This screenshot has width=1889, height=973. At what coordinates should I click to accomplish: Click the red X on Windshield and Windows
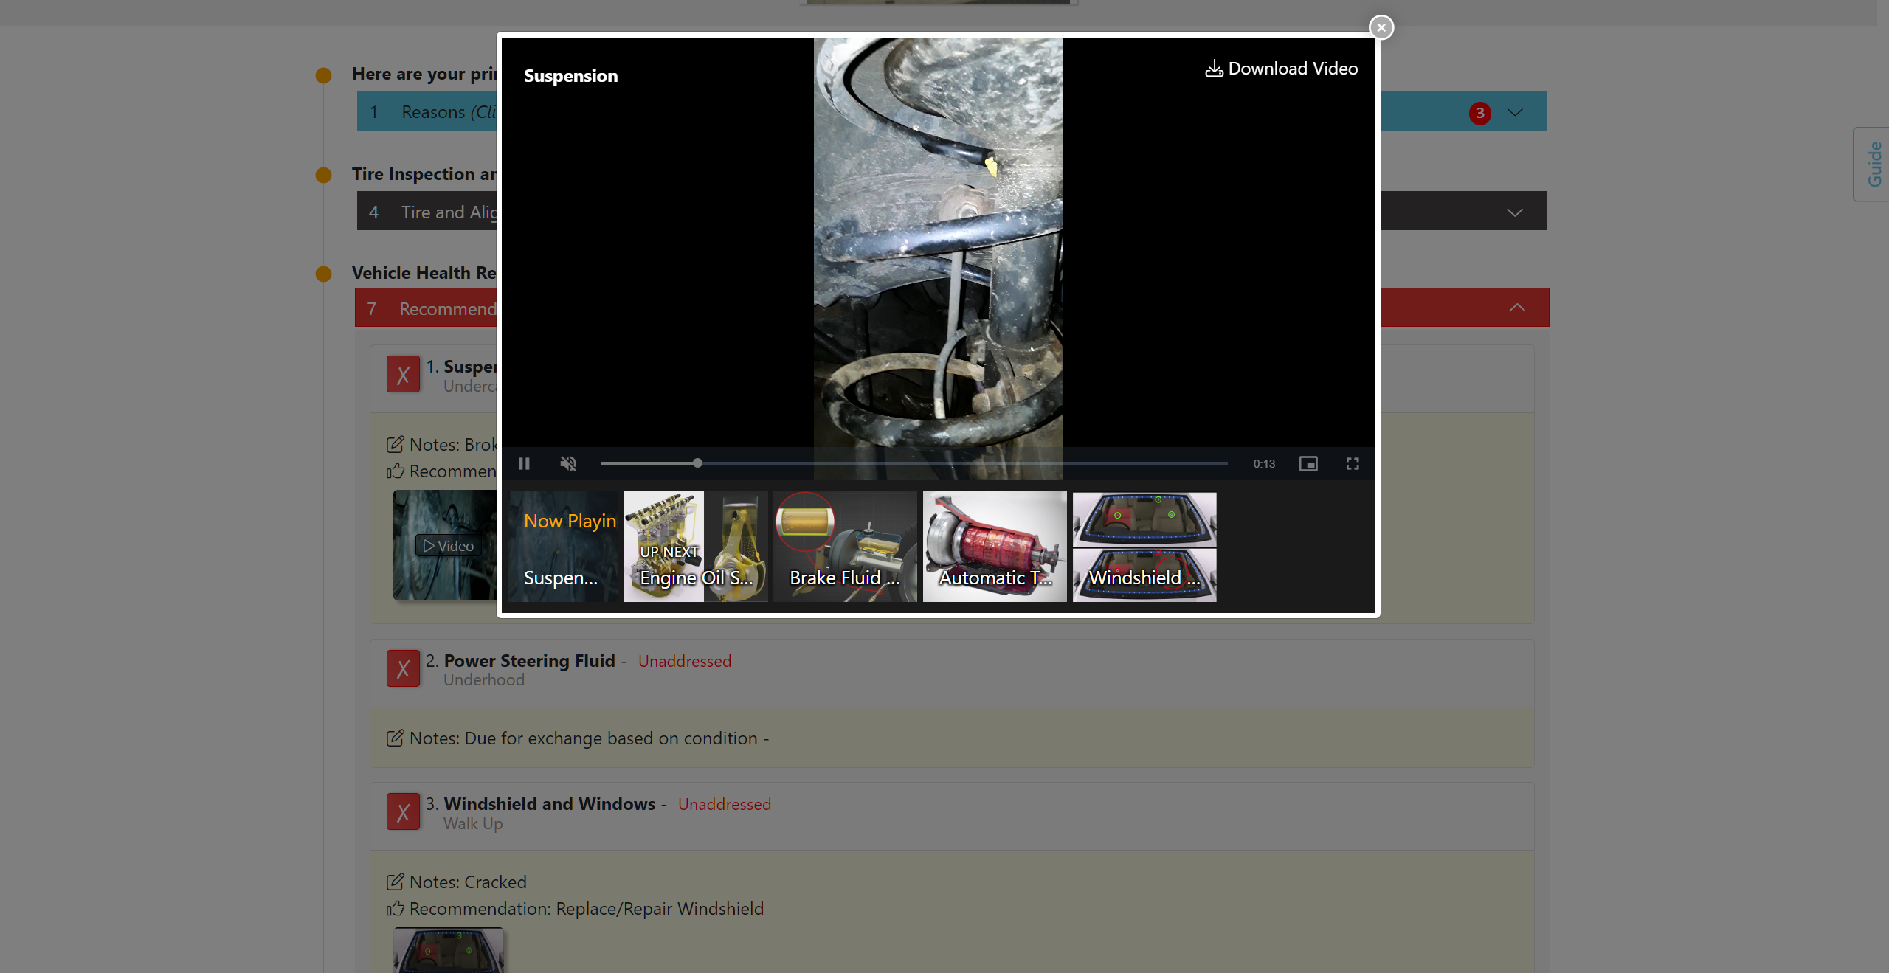click(x=403, y=812)
